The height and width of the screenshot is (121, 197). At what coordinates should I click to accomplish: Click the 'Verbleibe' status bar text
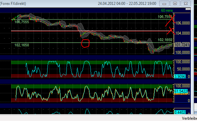tap(190, 118)
